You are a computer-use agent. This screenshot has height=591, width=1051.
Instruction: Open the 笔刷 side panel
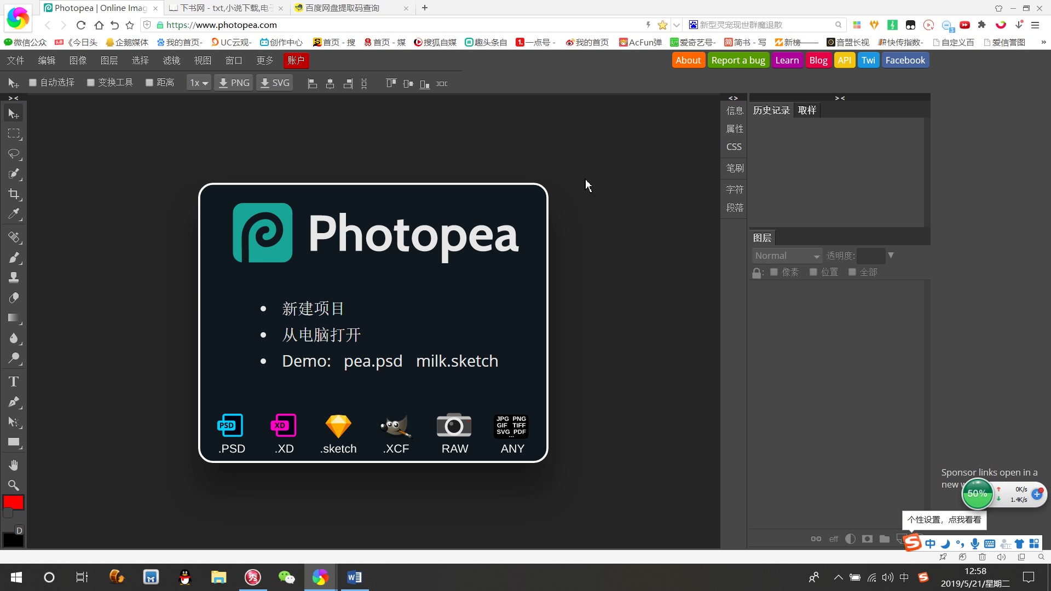coord(735,168)
